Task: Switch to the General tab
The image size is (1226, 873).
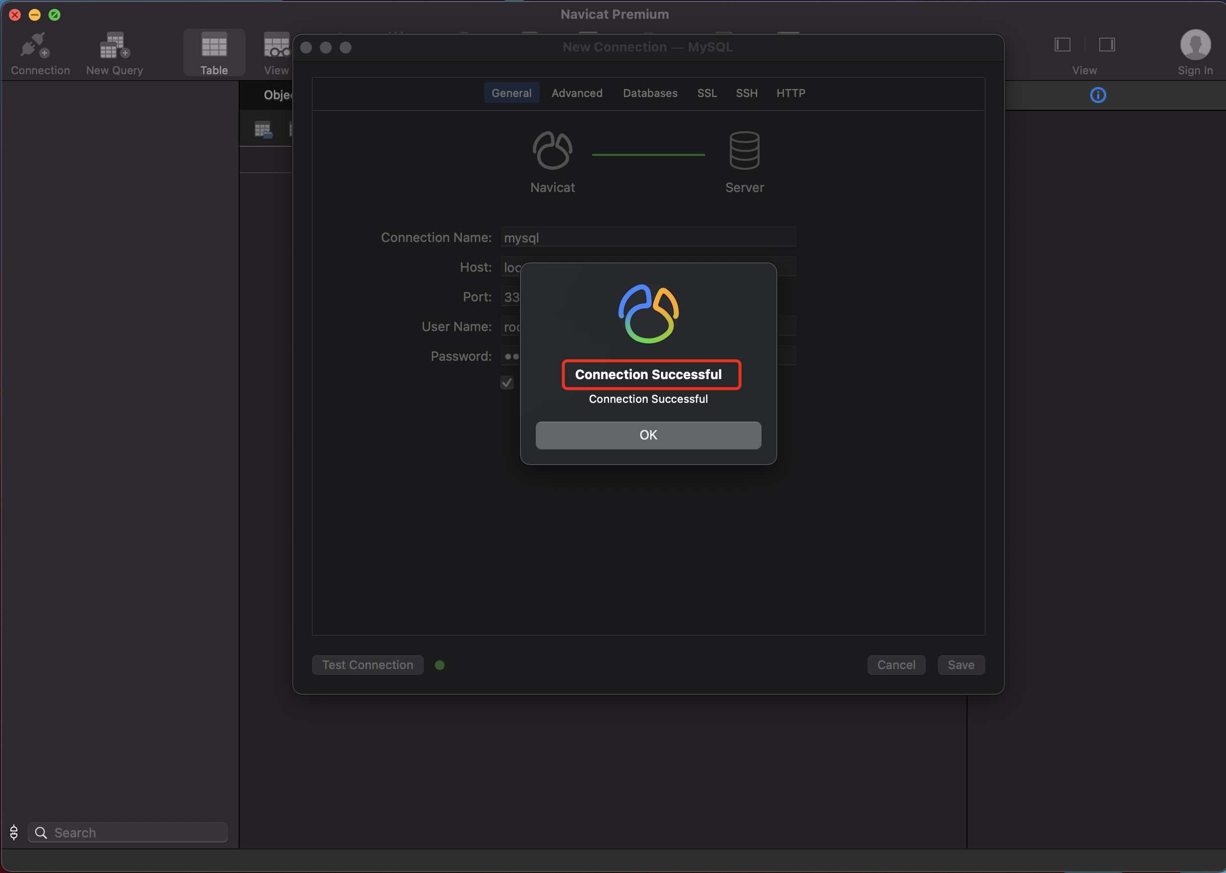Action: click(511, 93)
